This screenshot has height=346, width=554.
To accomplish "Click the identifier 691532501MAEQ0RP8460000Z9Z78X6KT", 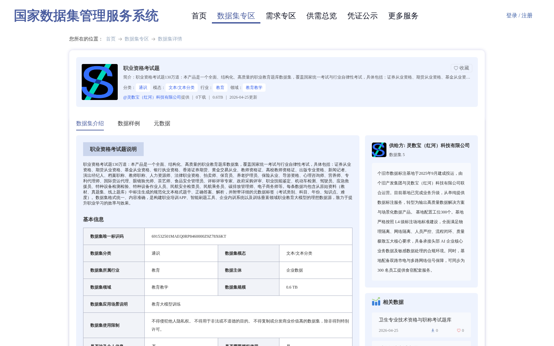I will coord(189,236).
